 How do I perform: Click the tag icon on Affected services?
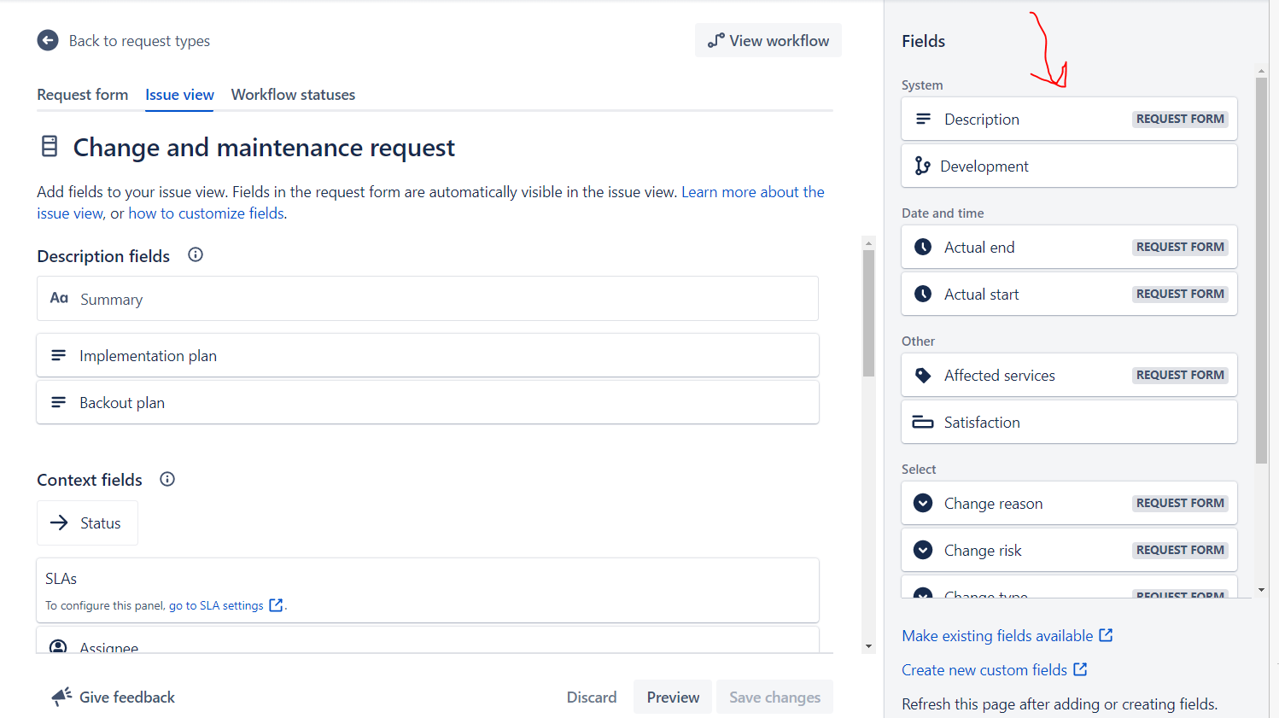[x=923, y=374]
